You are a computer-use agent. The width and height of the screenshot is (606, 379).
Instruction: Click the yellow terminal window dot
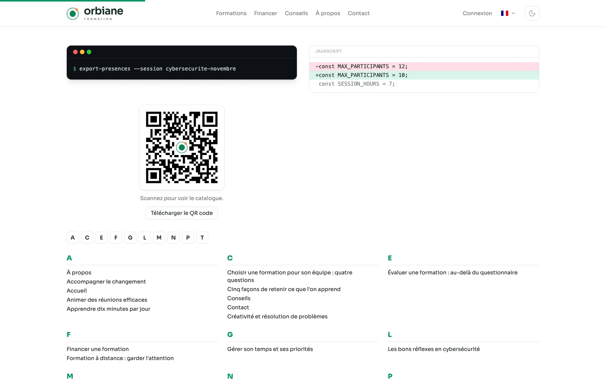pos(82,52)
